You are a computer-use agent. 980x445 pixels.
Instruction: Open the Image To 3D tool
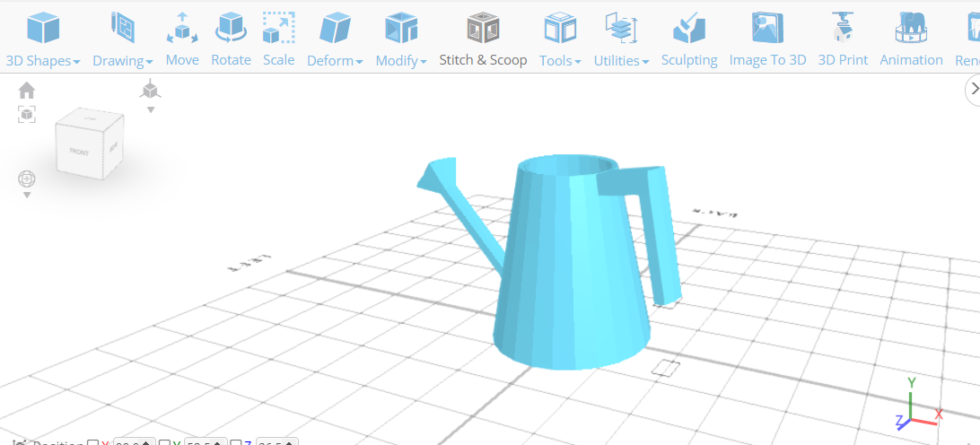767,39
